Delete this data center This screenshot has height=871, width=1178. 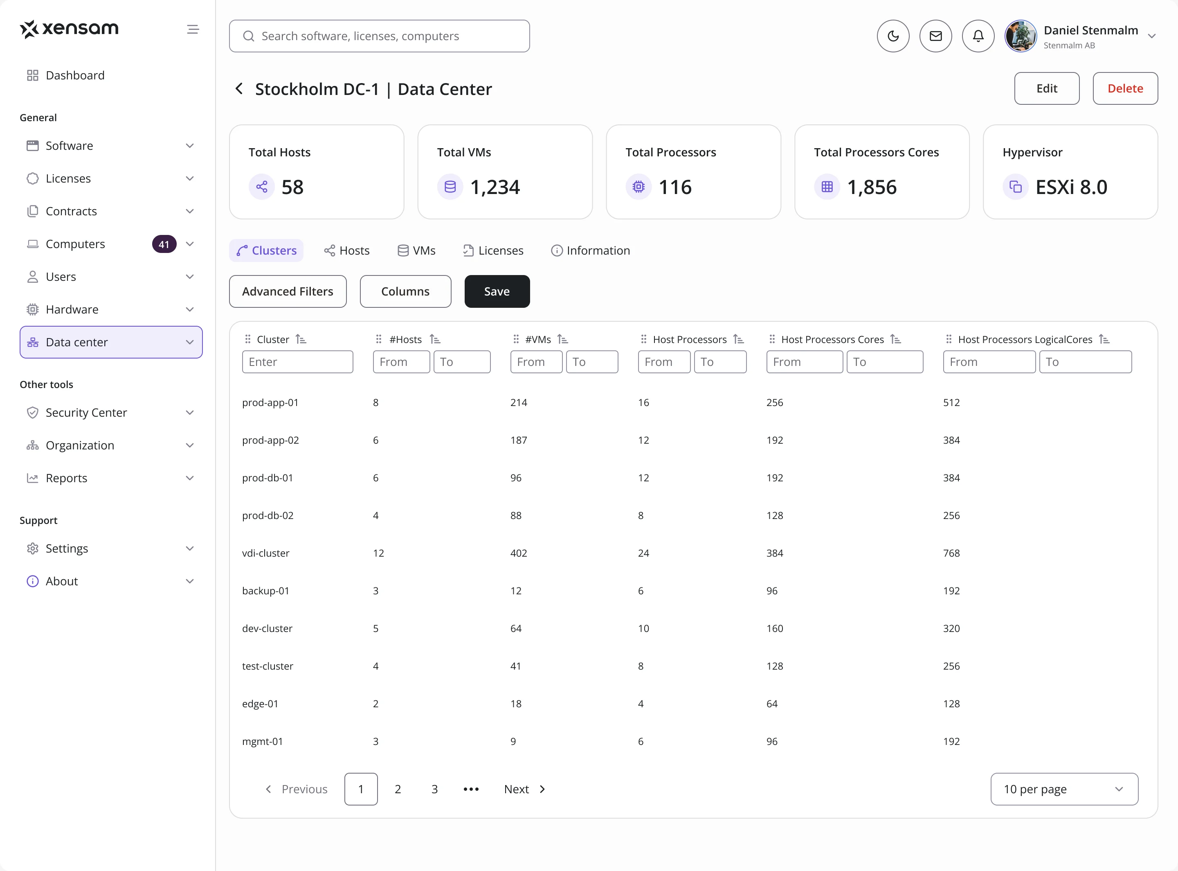(x=1125, y=88)
